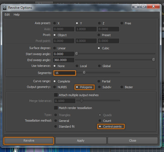Screen dimensions: 164x152
Task: Select Free axis preset option
Action: [x=122, y=23]
